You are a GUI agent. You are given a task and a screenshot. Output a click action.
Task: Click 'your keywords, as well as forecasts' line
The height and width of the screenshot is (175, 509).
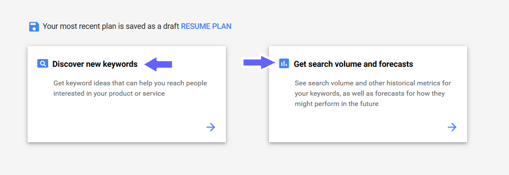coord(370,94)
